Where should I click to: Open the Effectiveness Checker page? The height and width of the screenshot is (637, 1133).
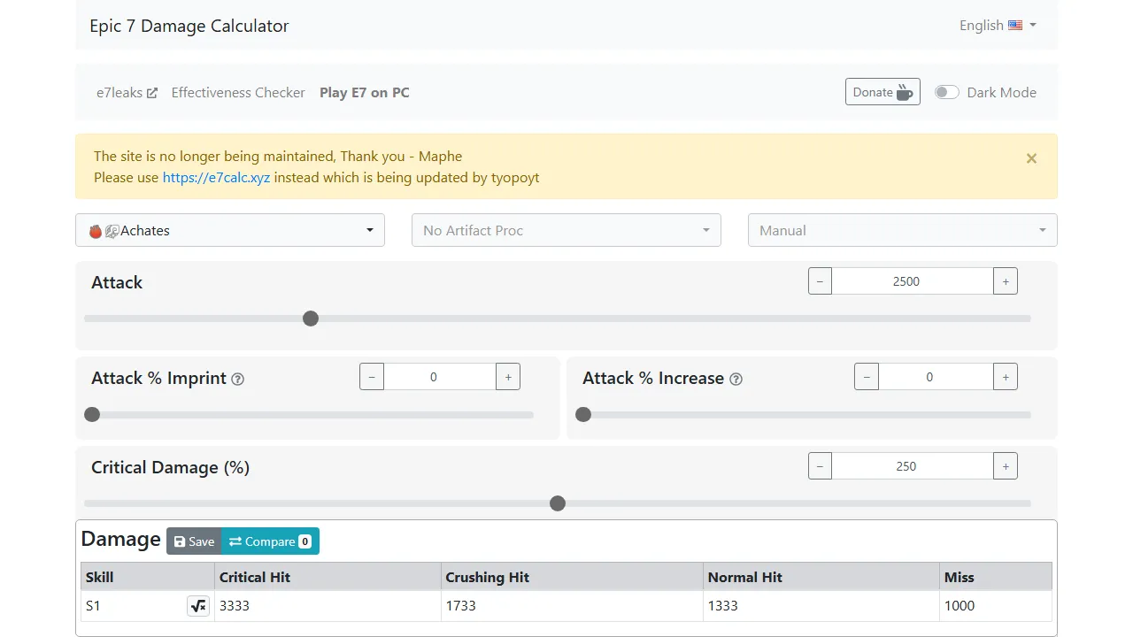[x=237, y=92]
